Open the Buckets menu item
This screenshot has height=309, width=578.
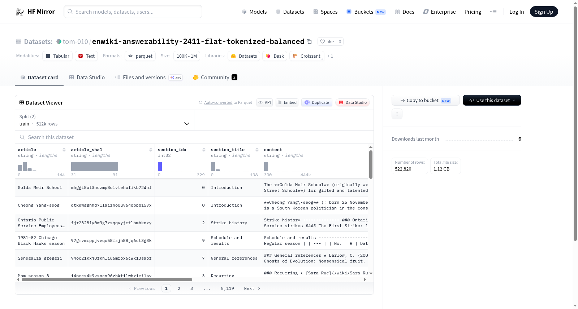click(x=366, y=12)
